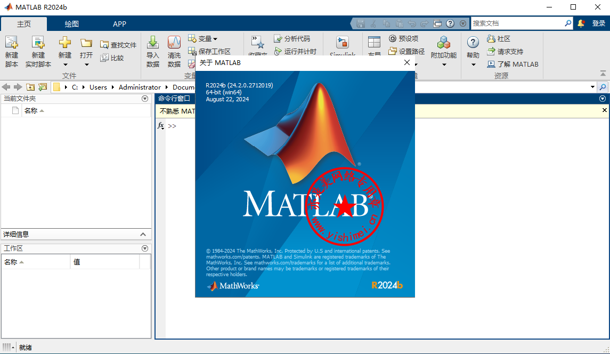
Task: Switch to the Plots (绘图) tab
Action: [71, 24]
